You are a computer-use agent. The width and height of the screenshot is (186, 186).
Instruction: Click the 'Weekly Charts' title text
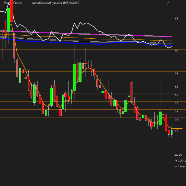coord(13,3)
